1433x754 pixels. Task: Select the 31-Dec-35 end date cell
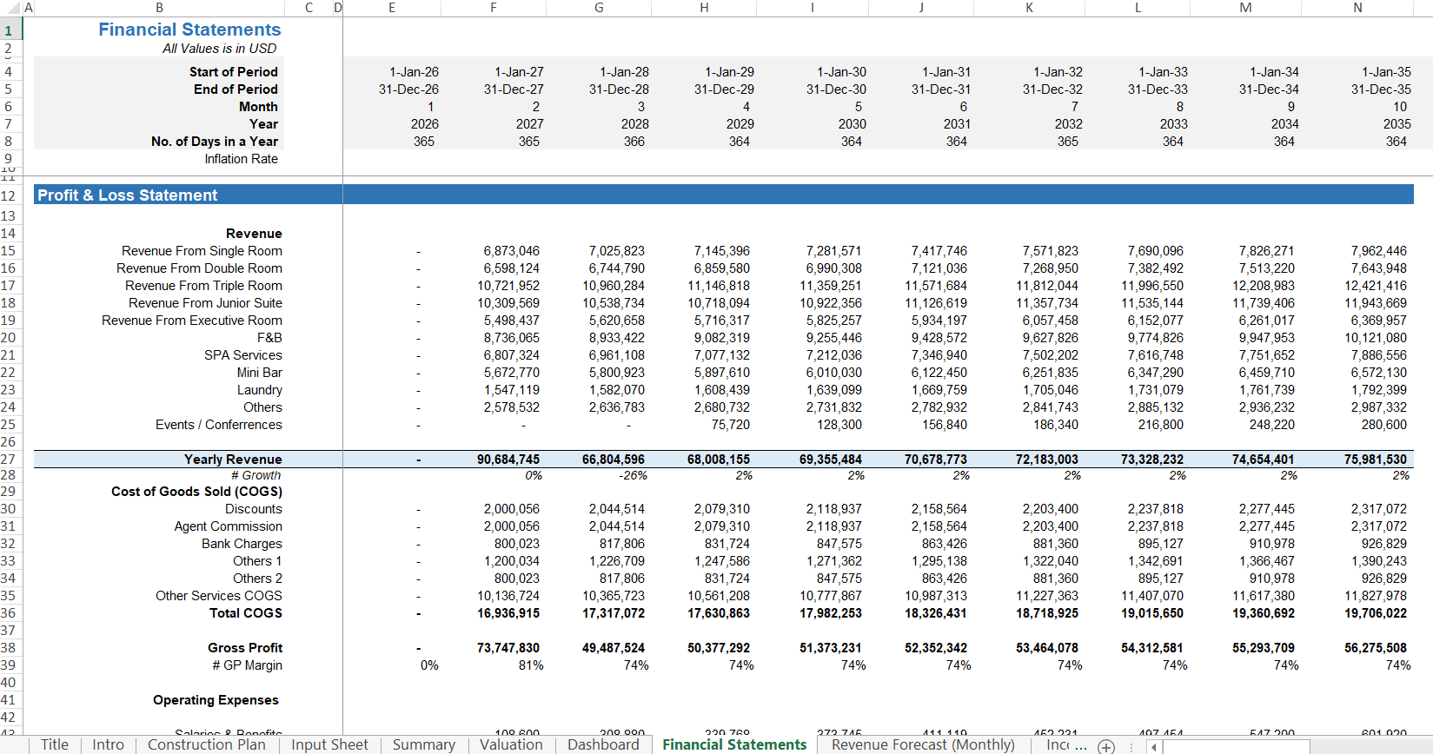(x=1381, y=89)
